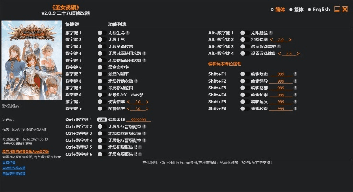This screenshot has height=192, width=353.
Task: Click the game cover art thumbnail
Action: pyautogui.click(x=32, y=60)
